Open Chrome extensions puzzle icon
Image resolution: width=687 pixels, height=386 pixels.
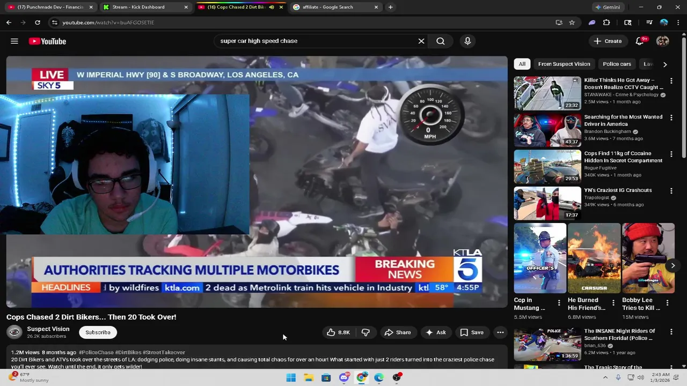coord(606,23)
